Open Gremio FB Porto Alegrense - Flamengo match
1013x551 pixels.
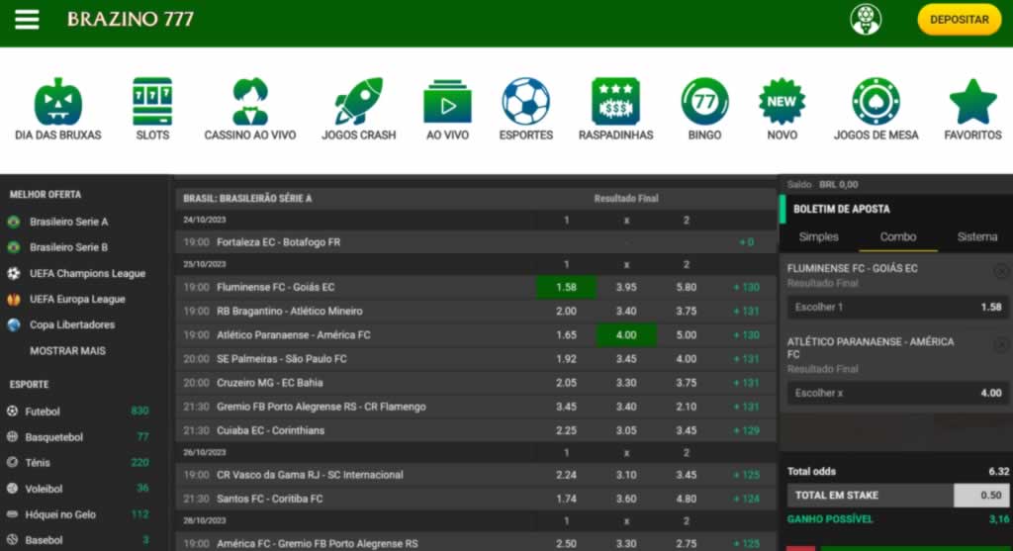pos(322,407)
